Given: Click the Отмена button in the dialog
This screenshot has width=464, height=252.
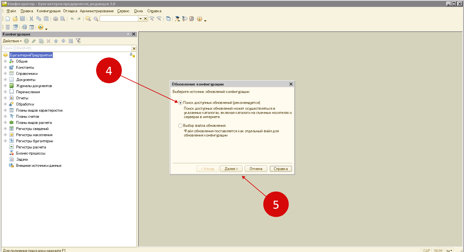Looking at the screenshot, I should pos(256,169).
